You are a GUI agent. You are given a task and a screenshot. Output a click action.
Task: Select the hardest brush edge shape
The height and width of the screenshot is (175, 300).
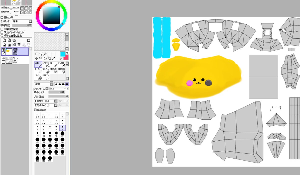(x=67, y=84)
